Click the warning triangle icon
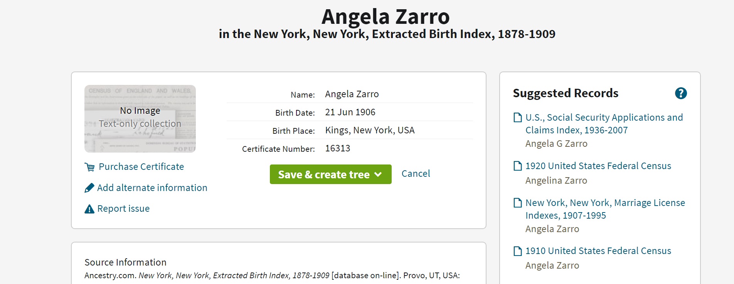This screenshot has height=284, width=734. click(x=89, y=209)
